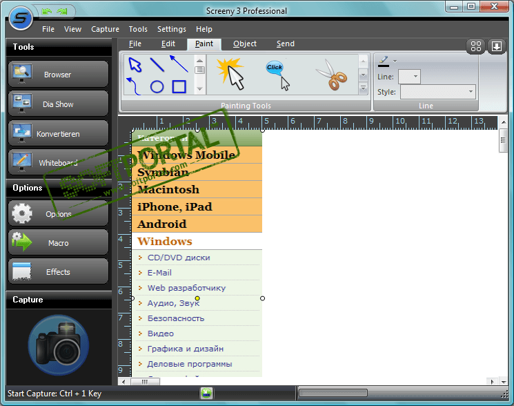Viewport: 514px width, 406px height.
Task: Select the arrow line drawing tool
Action: coord(179,64)
